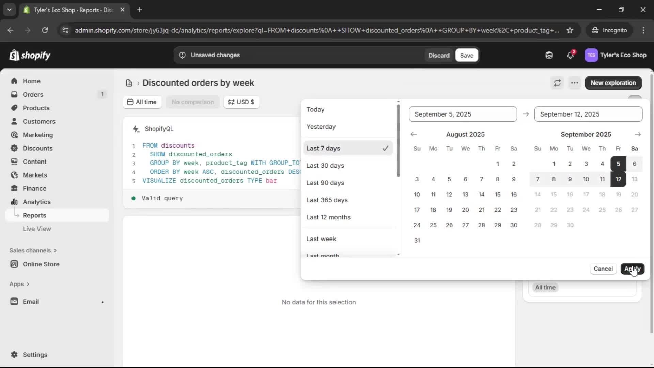This screenshot has width=654, height=368.
Task: Click the refresh report icon
Action: point(557,83)
